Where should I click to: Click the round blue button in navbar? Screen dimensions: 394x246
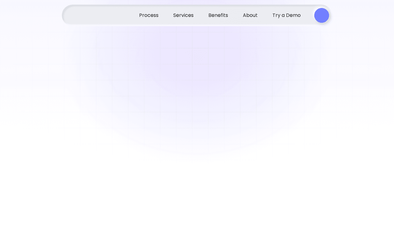pyautogui.click(x=322, y=15)
